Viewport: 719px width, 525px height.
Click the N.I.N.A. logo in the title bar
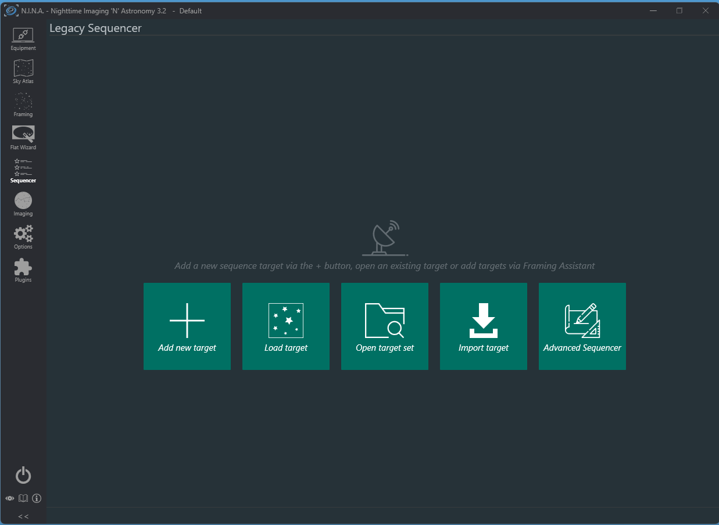click(x=10, y=11)
